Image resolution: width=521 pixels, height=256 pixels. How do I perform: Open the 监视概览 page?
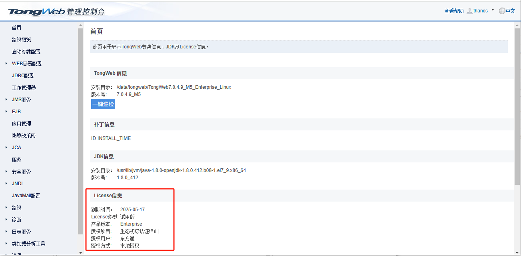[x=22, y=39]
